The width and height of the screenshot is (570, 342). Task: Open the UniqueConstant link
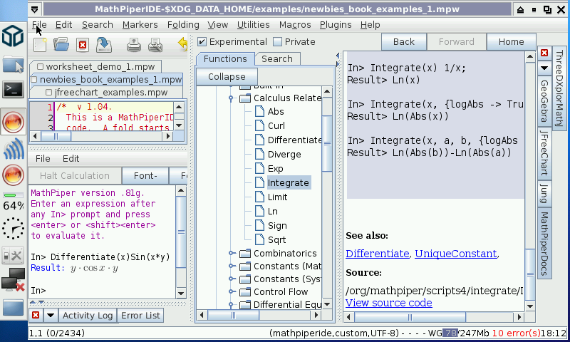[x=455, y=254]
